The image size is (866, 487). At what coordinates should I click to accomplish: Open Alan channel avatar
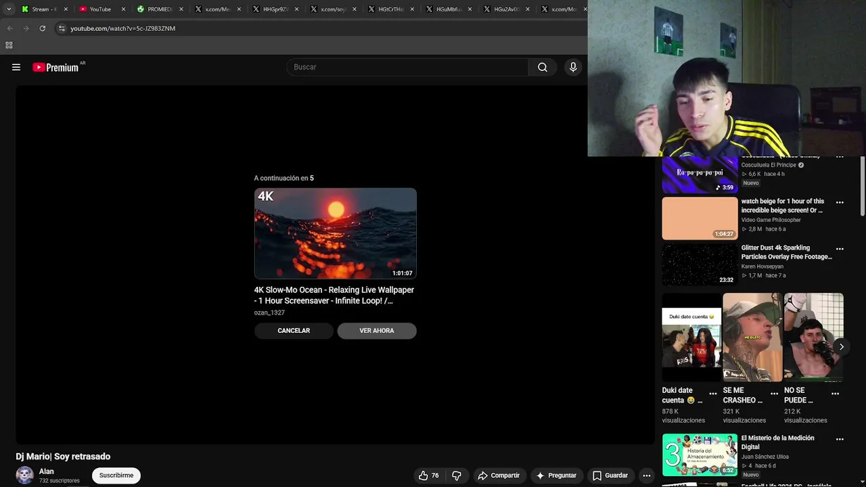pyautogui.click(x=25, y=475)
